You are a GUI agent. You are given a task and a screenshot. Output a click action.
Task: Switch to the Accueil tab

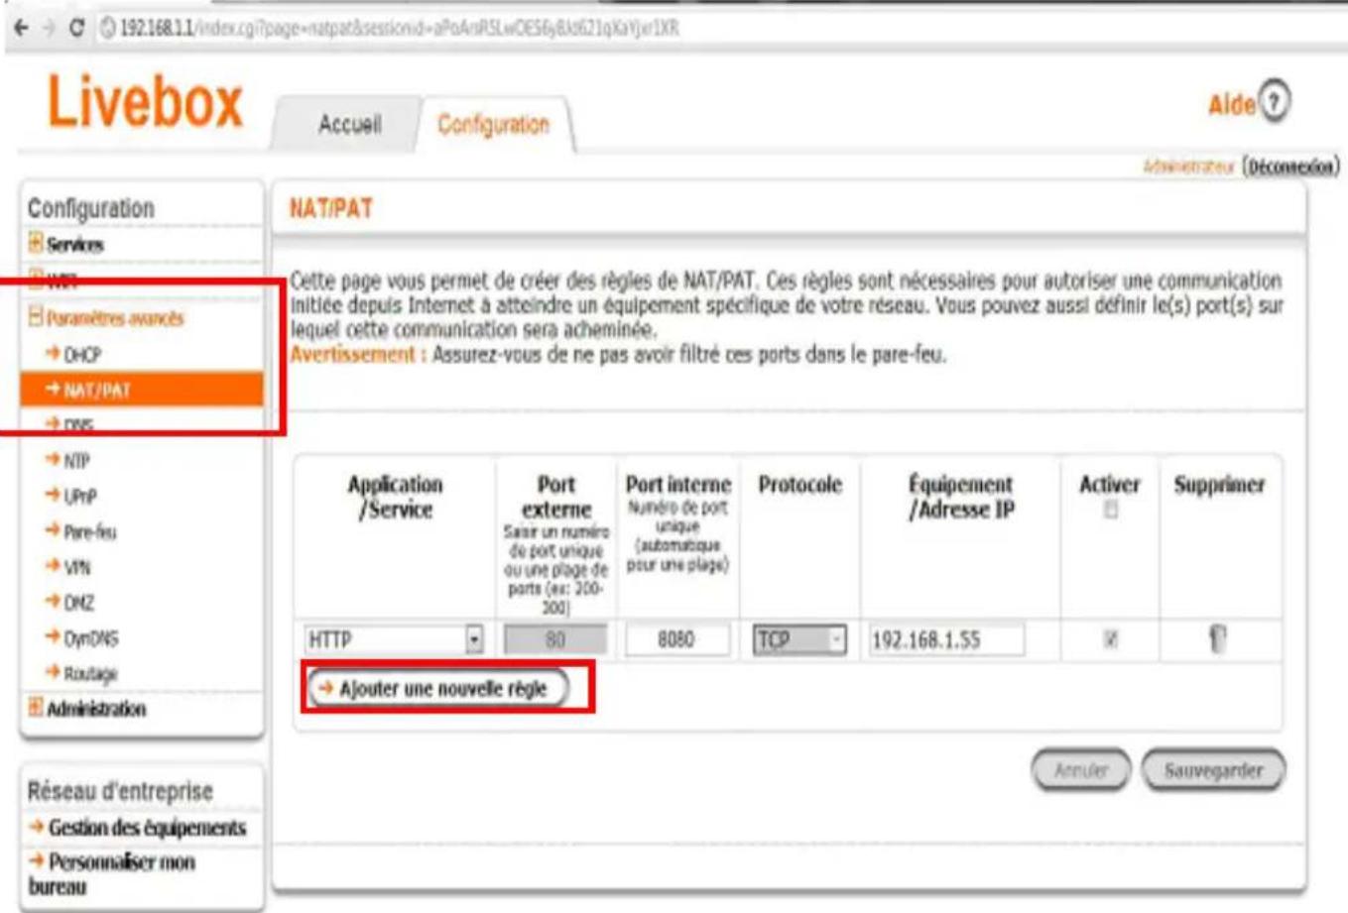tap(349, 124)
